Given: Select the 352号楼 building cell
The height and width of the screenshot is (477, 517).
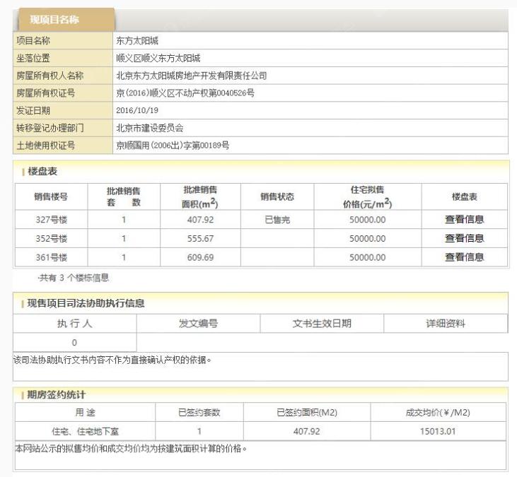Looking at the screenshot, I should (x=52, y=239).
